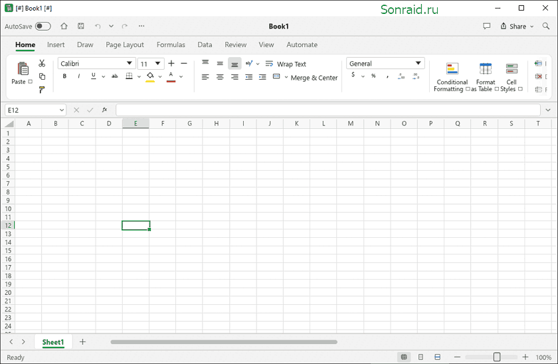Open the fill color dropdown arrow
558x364 pixels.
pos(160,76)
